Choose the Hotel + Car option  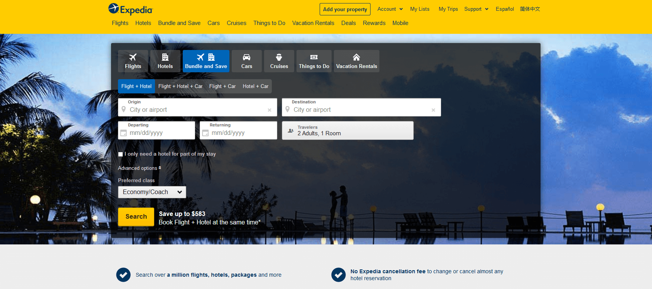(x=256, y=86)
